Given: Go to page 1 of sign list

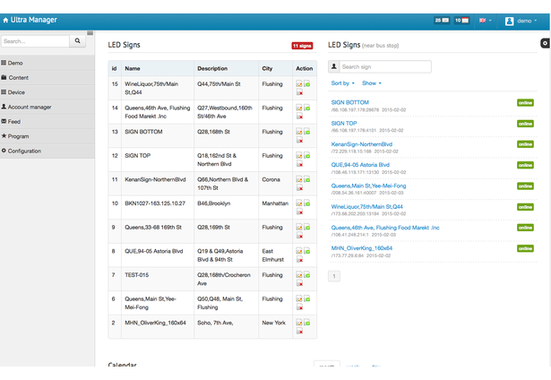Looking at the screenshot, I should 334,276.
